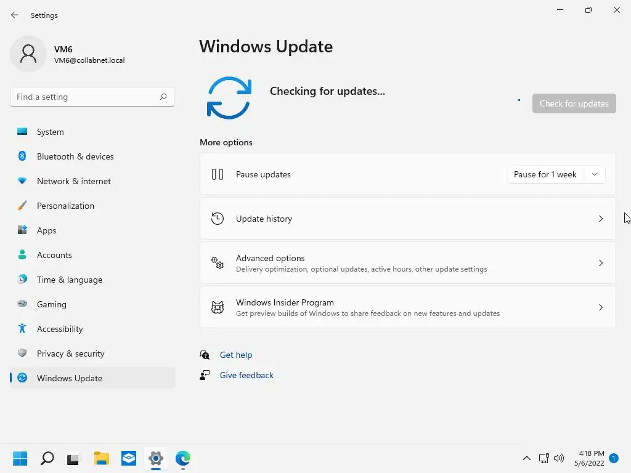Click the Update history clock icon
This screenshot has width=631, height=473.
coord(218,219)
